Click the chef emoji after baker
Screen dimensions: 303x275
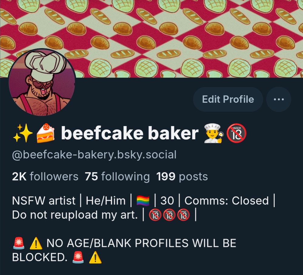tap(214, 133)
